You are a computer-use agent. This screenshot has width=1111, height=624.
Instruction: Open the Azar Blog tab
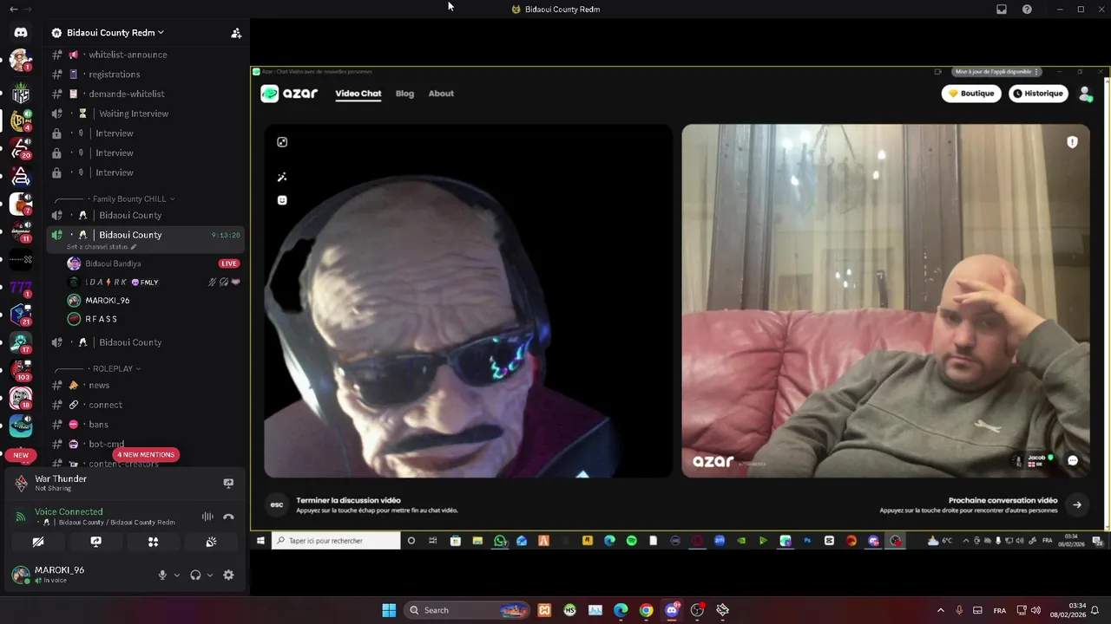[404, 94]
